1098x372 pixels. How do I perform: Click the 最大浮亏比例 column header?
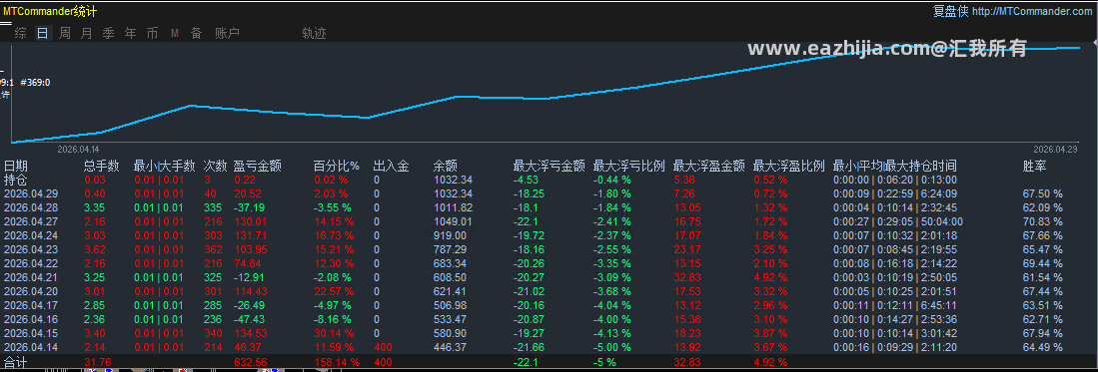[628, 166]
